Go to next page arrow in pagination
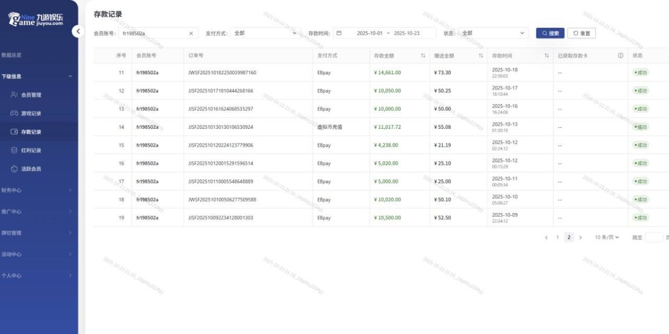Screen dimensions: 669x334 click(580, 238)
